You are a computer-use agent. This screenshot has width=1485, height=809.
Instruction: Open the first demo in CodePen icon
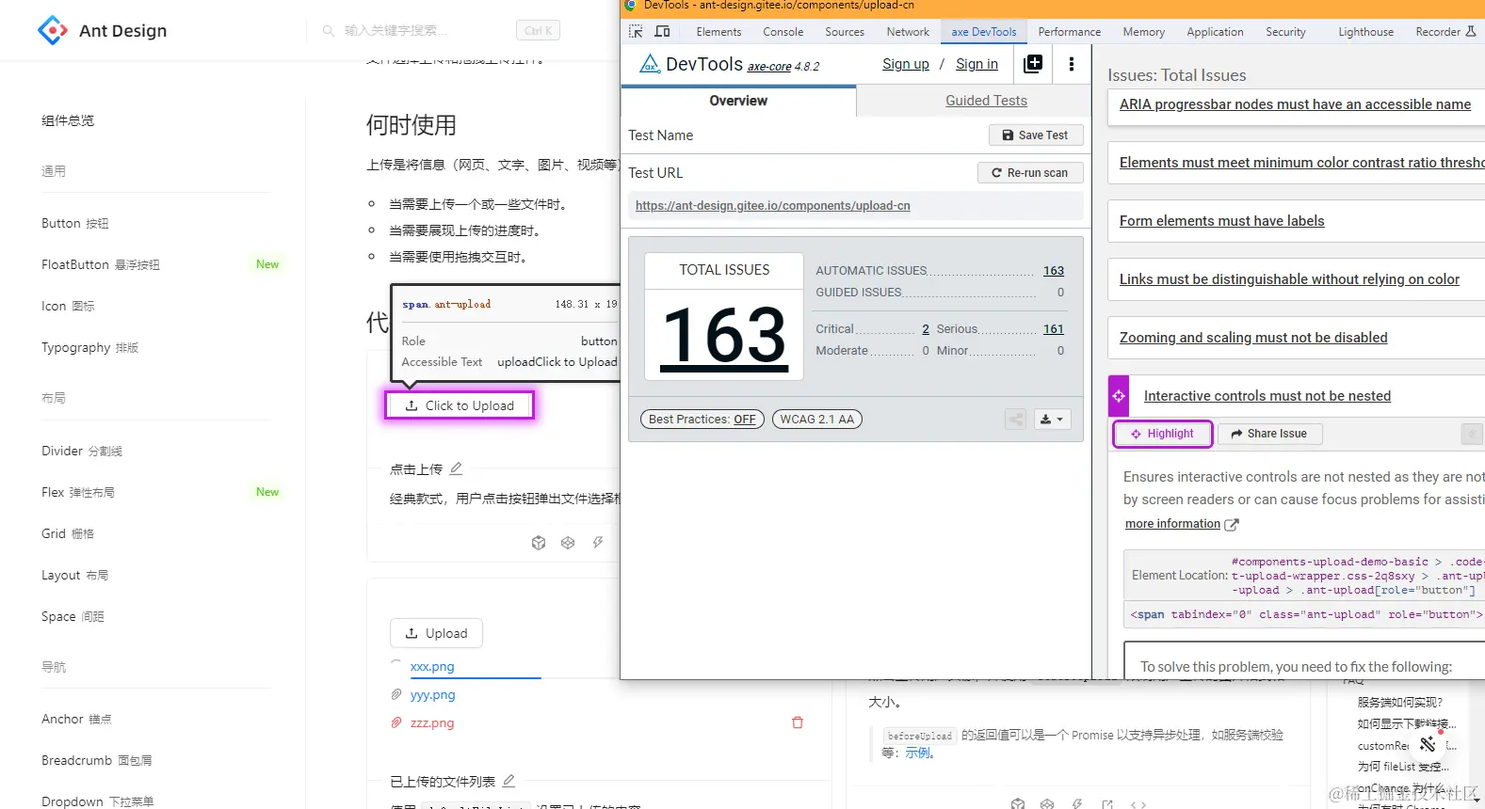pyautogui.click(x=568, y=543)
